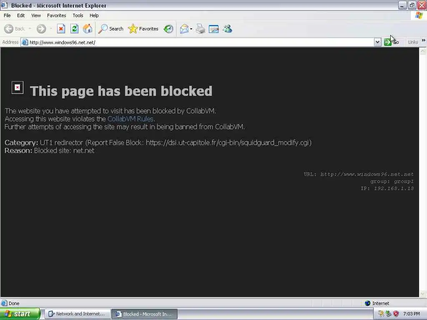This screenshot has height=320, width=427.
Task: Click the 'Done' status bar text
Action: (x=14, y=303)
